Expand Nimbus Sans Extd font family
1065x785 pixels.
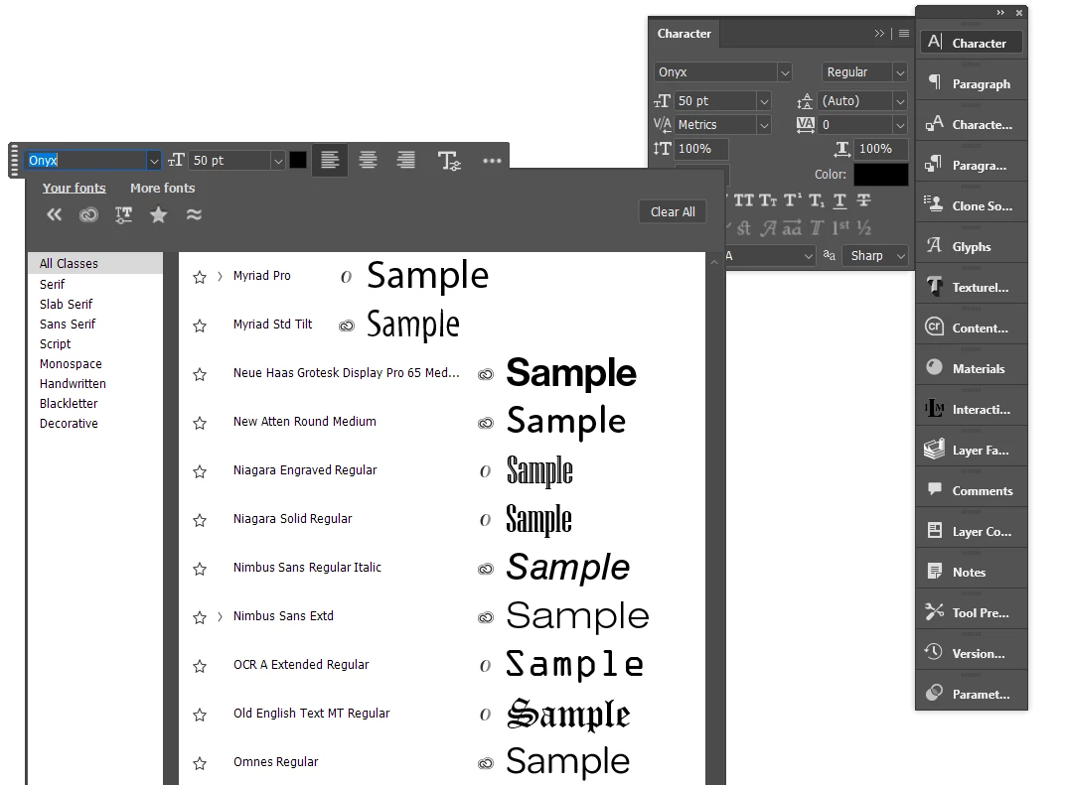point(221,616)
